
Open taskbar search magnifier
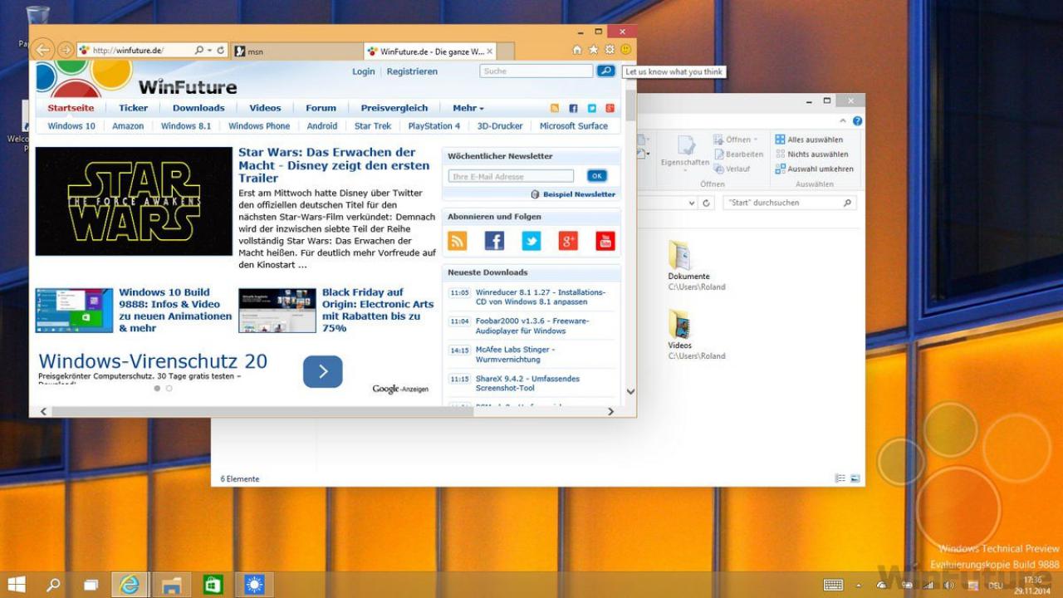point(53,585)
